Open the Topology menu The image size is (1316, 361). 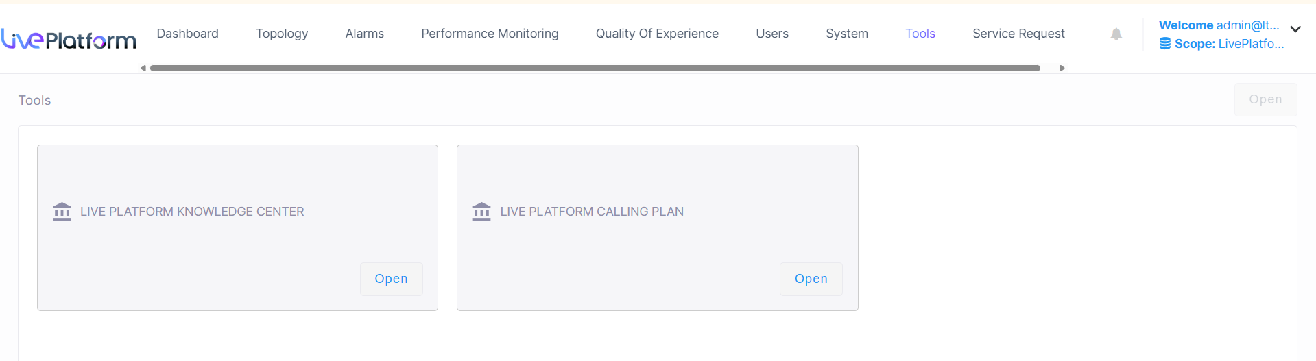pyautogui.click(x=282, y=34)
